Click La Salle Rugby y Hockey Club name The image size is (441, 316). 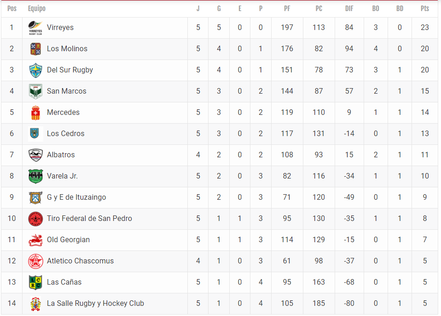click(x=95, y=304)
